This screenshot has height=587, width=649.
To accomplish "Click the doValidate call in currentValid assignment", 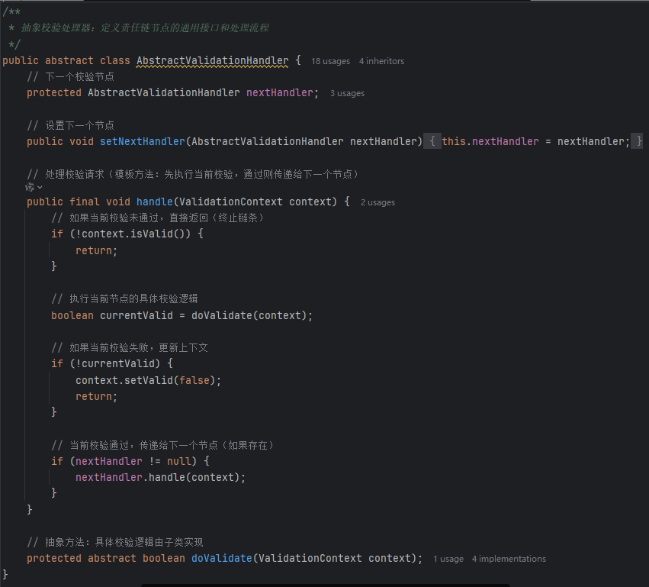I will coord(221,315).
